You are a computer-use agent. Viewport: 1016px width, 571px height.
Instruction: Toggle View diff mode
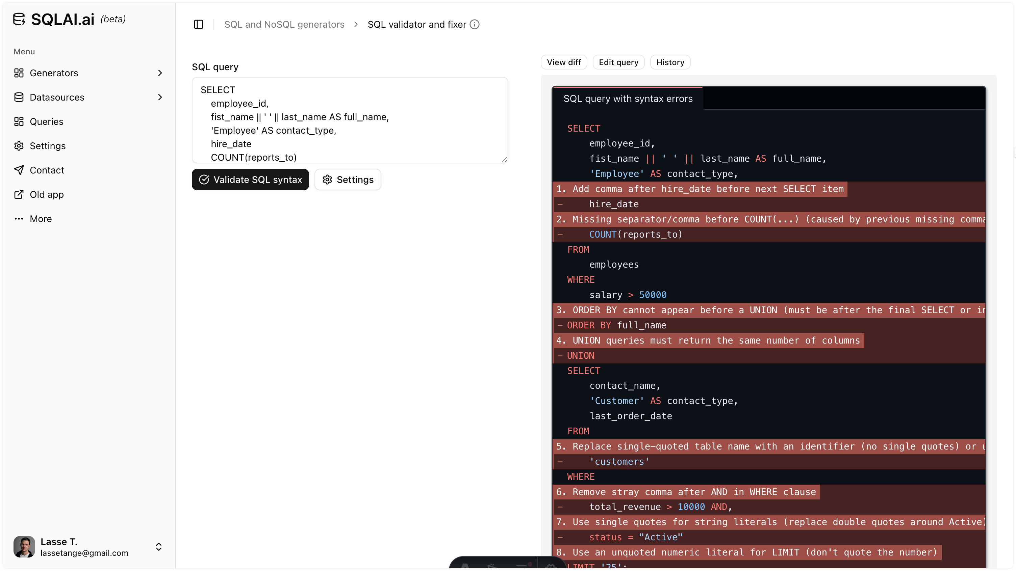click(x=564, y=62)
